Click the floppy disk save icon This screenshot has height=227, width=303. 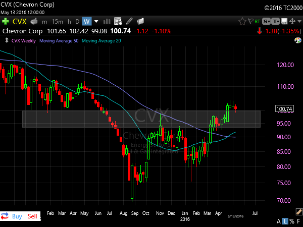point(284,21)
